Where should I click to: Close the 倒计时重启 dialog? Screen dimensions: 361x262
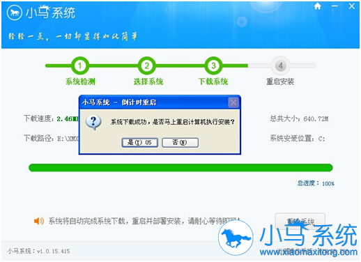tap(233, 102)
